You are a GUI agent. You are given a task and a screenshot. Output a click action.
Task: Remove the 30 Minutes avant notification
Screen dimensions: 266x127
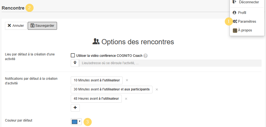click(157, 89)
